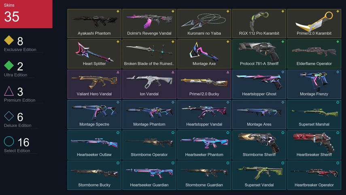Click the teal Select Edition circle icon
346x195 pixels.
click(x=9, y=141)
